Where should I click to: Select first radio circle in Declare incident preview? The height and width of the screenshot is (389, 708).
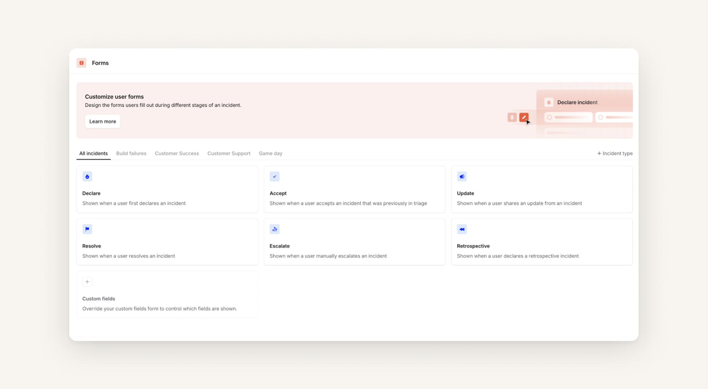pyautogui.click(x=549, y=117)
